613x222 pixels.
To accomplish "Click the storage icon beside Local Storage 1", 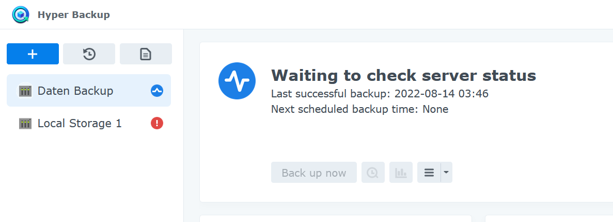I will pos(25,124).
